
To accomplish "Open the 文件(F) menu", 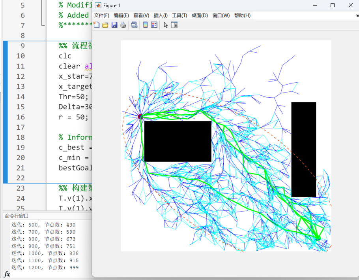I will pos(101,15).
